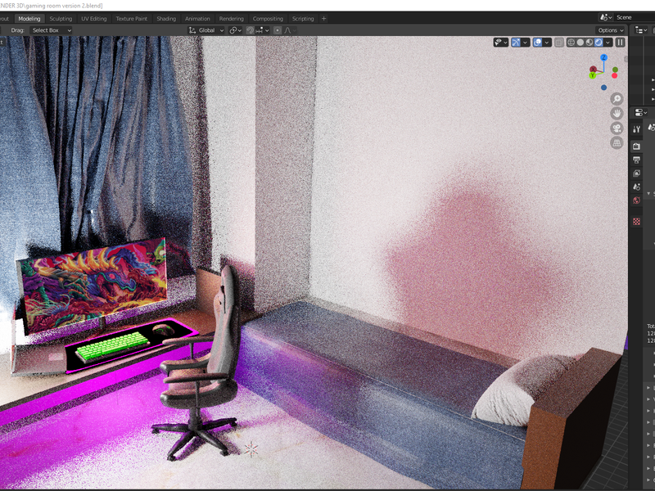Click the Scene name field

635,17
